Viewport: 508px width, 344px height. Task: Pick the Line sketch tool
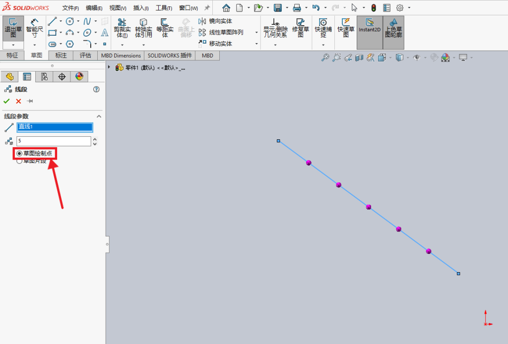click(52, 21)
